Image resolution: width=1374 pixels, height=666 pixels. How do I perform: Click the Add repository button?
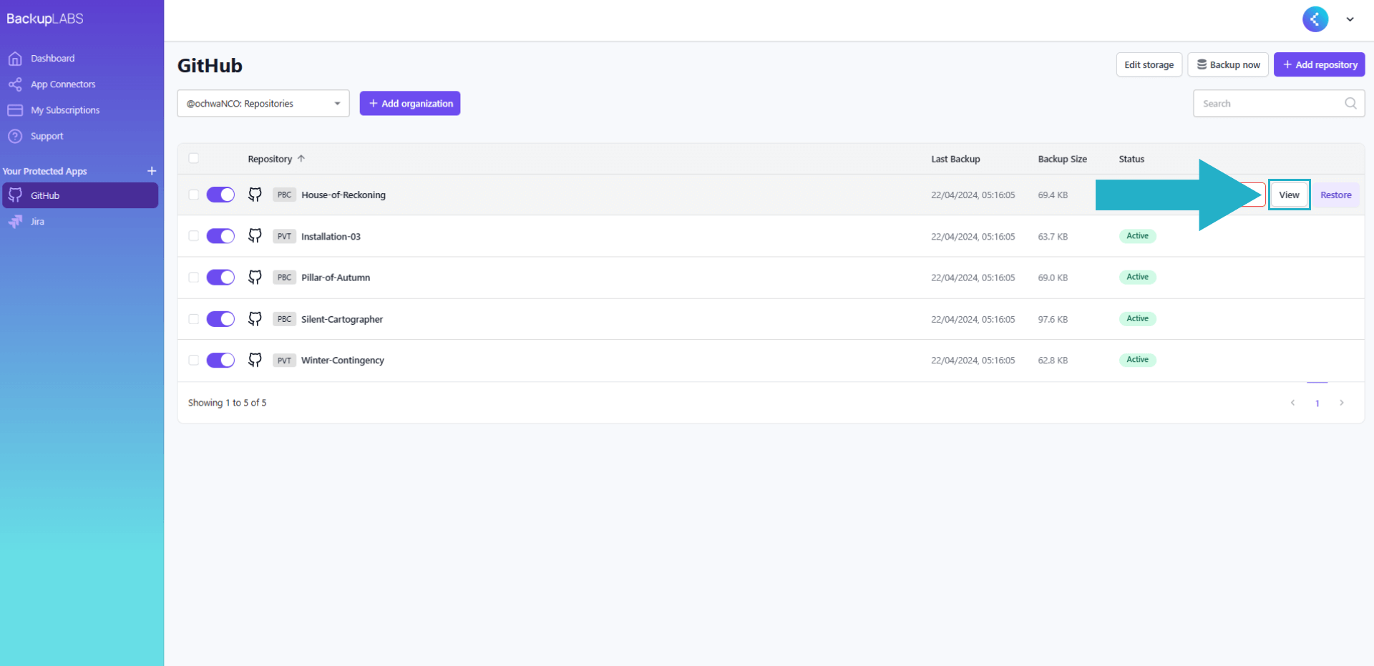click(1319, 64)
